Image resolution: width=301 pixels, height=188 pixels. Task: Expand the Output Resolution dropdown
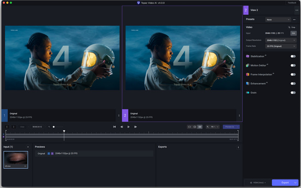281,40
